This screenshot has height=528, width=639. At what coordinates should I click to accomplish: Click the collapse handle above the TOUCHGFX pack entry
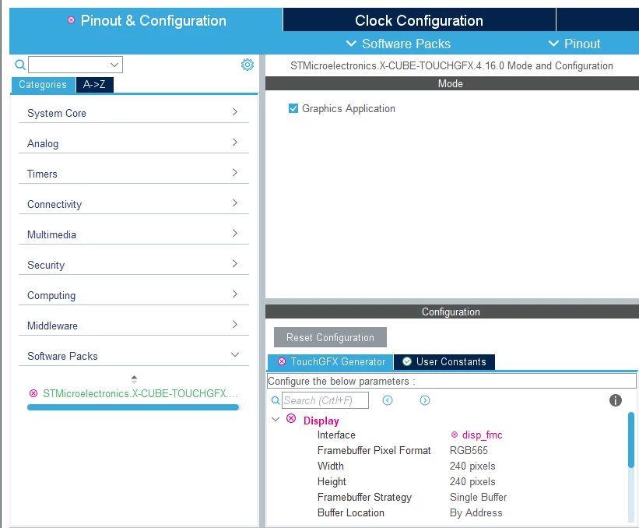coord(134,379)
